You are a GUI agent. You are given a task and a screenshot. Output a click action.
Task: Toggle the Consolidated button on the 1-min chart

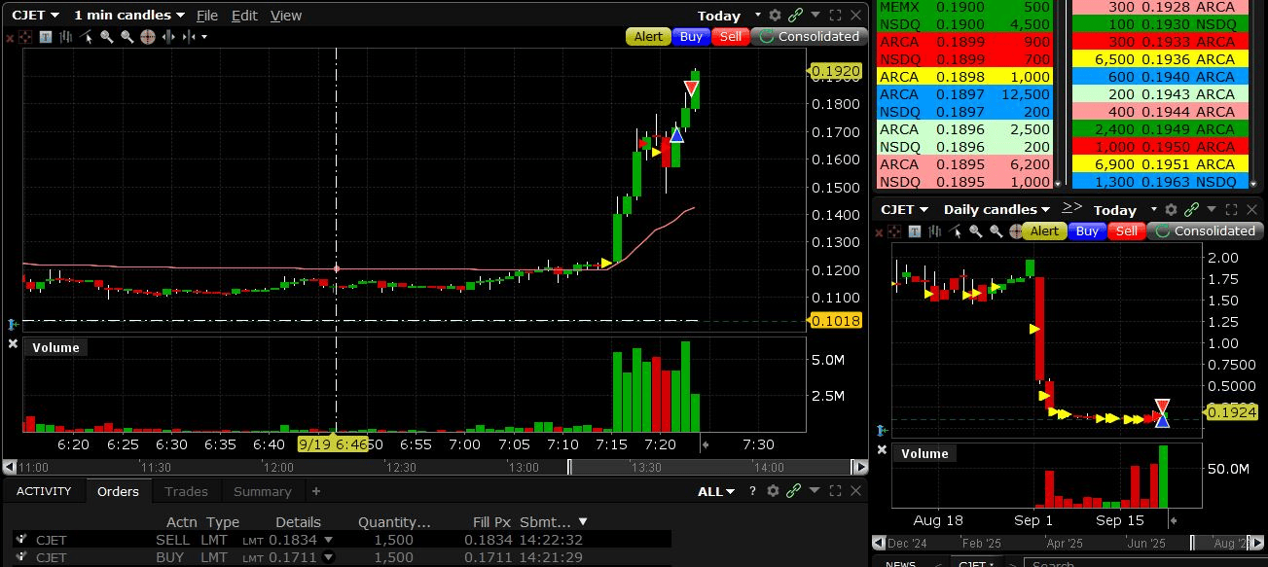coord(809,37)
